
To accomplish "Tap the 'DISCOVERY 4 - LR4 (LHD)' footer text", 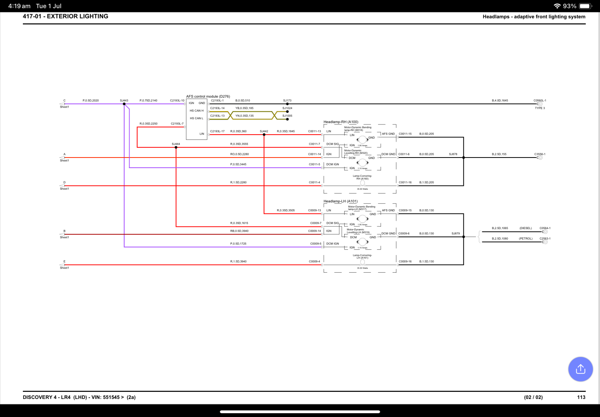I will coord(55,397).
